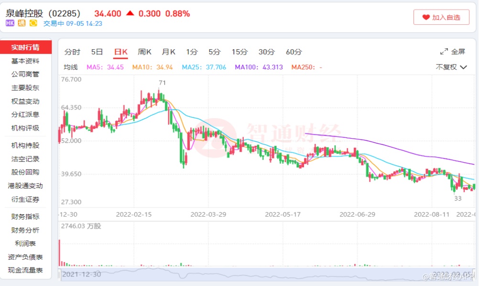
Task: Click the yellow refresh badge icon
Action: (33, 23)
